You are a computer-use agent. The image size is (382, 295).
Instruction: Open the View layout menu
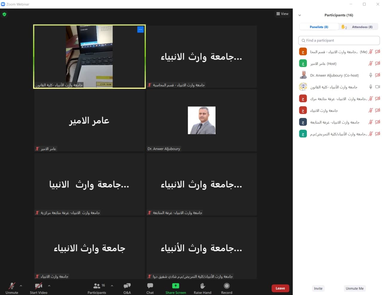click(282, 14)
